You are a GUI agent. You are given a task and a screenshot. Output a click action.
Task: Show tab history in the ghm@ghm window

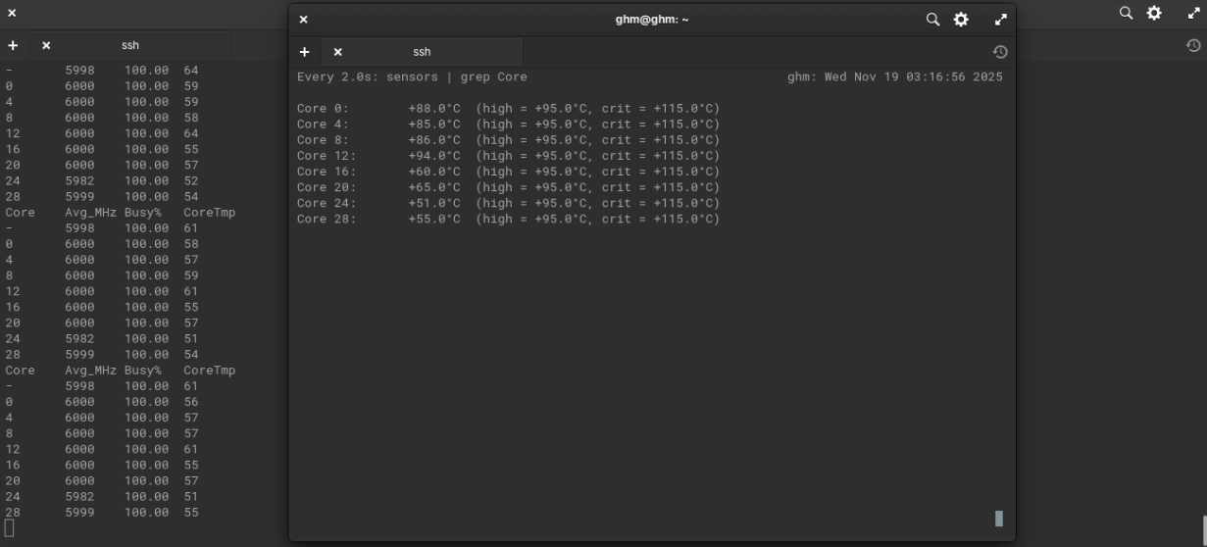999,52
